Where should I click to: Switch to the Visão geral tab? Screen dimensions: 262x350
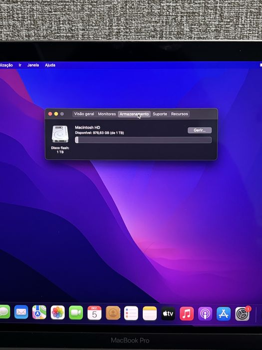[84, 114]
